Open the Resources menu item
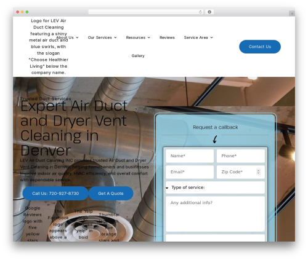 click(136, 37)
